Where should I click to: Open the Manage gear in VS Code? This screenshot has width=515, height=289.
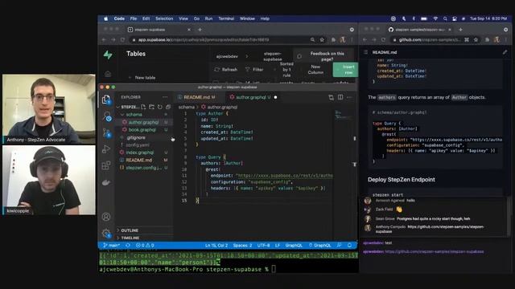coord(106,234)
